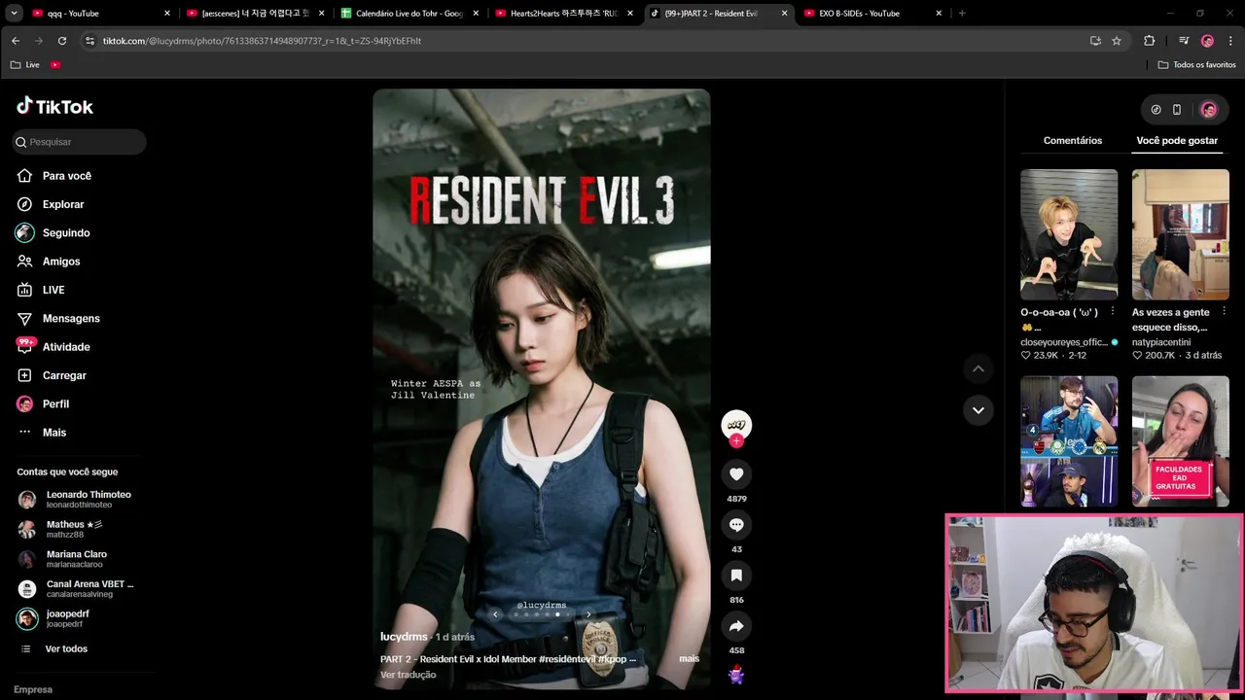
Task: Open O-o-oa-oa recommended video thumbnail
Action: point(1069,234)
